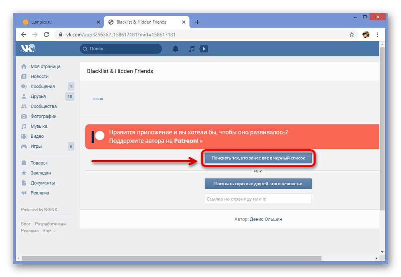The height and width of the screenshot is (277, 401).
Task: Go to Музыка section
Action: (x=39, y=126)
